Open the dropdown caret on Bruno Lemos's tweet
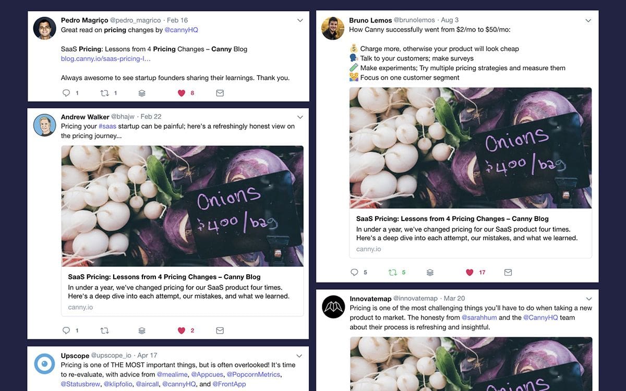Viewport: 626px width, 391px height. click(588, 20)
